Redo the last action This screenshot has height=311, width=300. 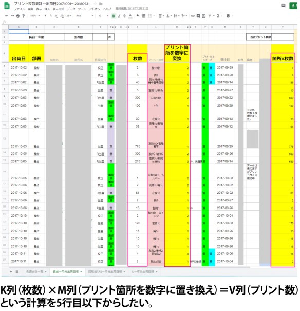click(12, 16)
